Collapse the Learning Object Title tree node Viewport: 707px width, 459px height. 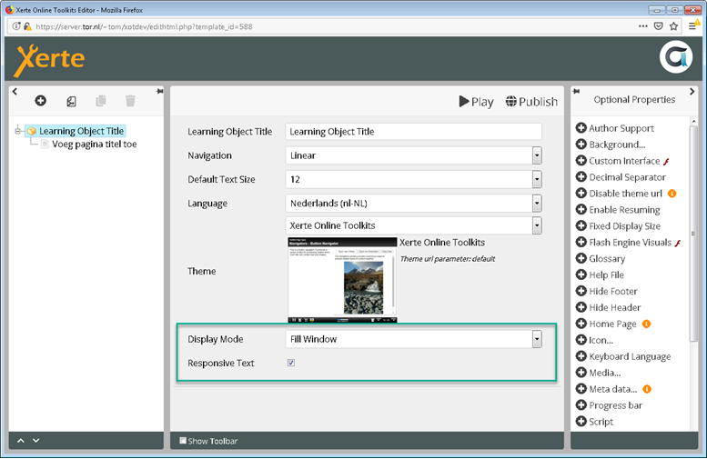pyautogui.click(x=18, y=131)
